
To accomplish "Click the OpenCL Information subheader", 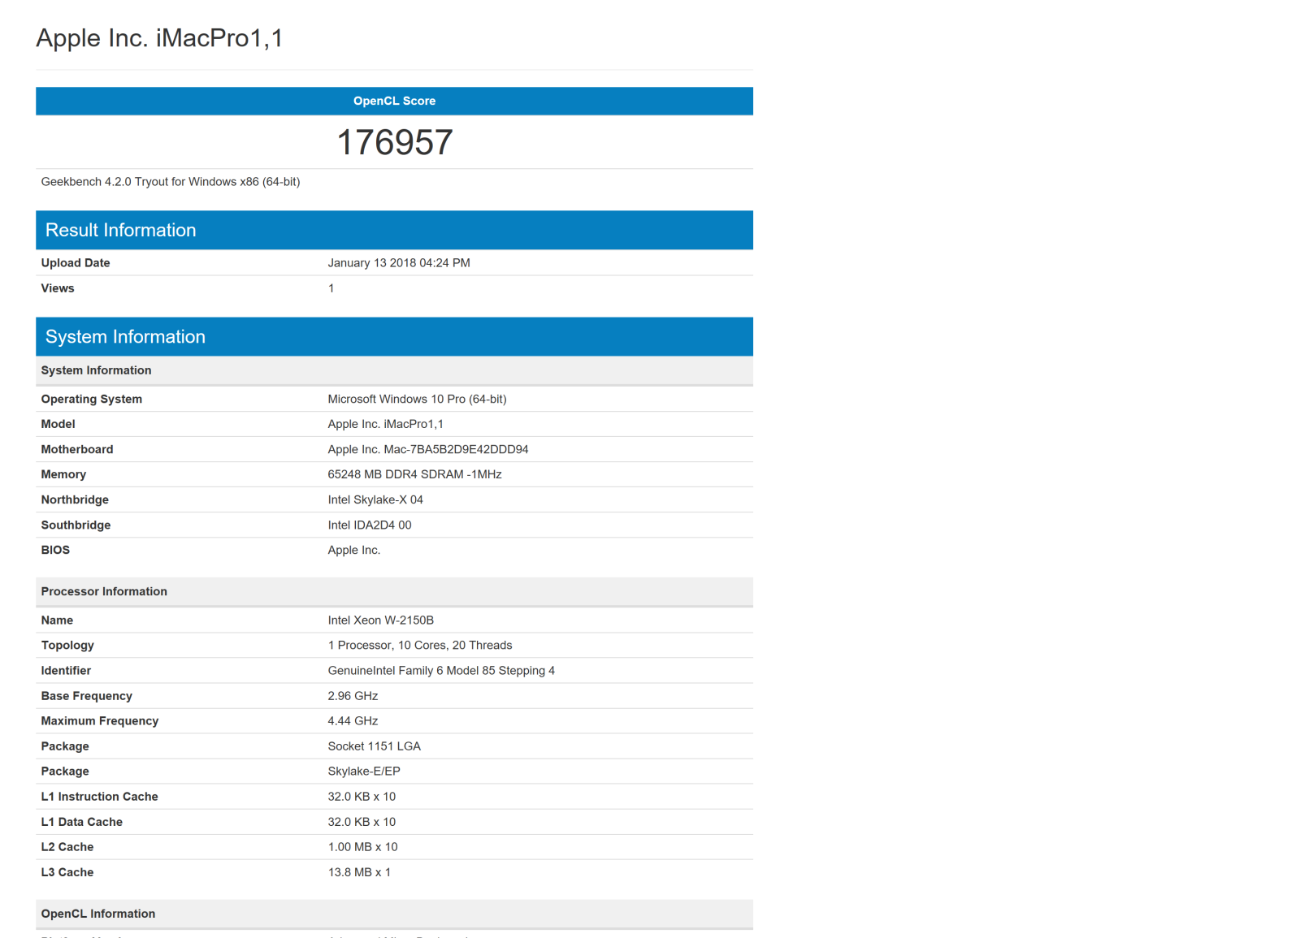I will pos(394,914).
